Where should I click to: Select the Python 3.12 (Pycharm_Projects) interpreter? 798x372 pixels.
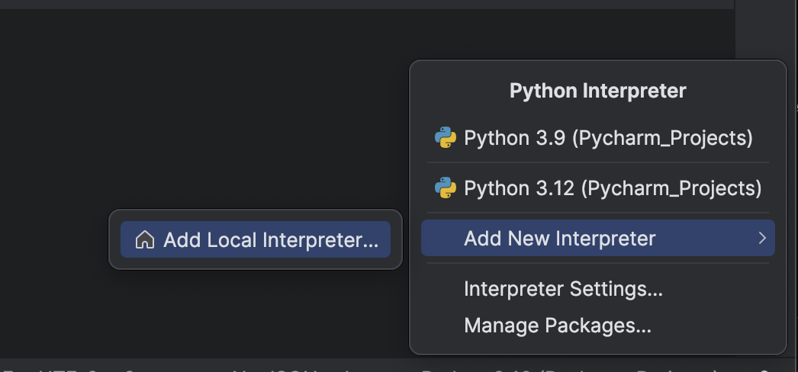pos(597,188)
